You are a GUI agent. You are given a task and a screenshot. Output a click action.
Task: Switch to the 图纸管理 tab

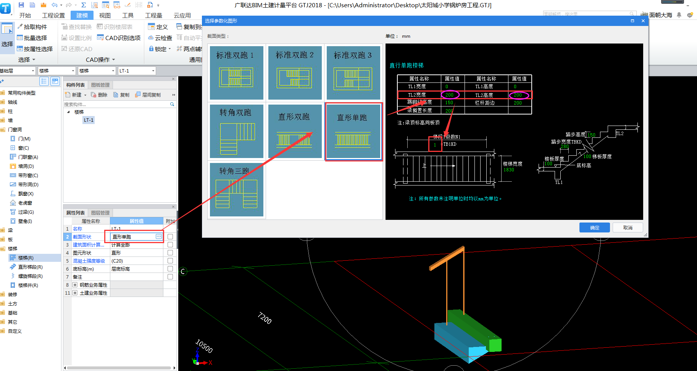(100, 85)
